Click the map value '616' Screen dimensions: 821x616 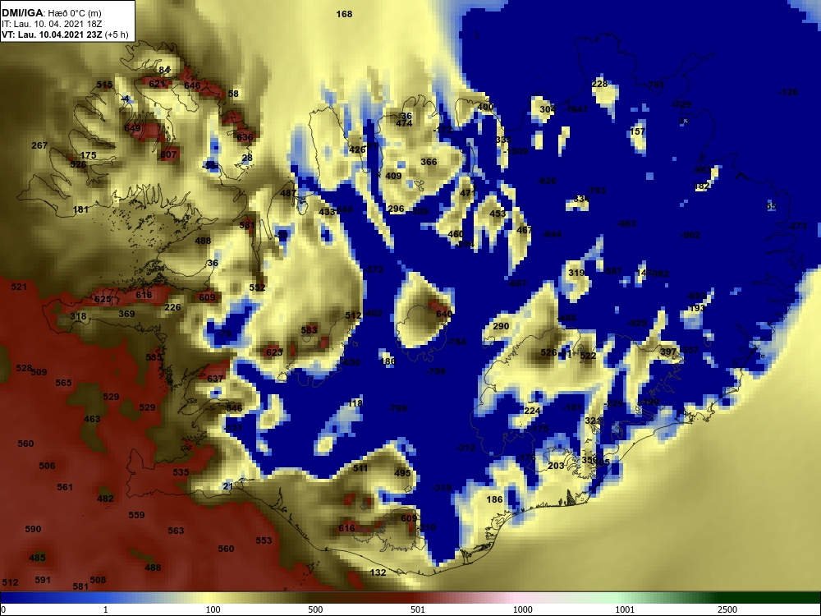(x=346, y=528)
